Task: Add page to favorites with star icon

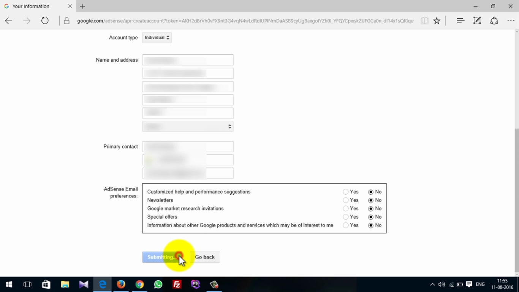Action: (437, 21)
